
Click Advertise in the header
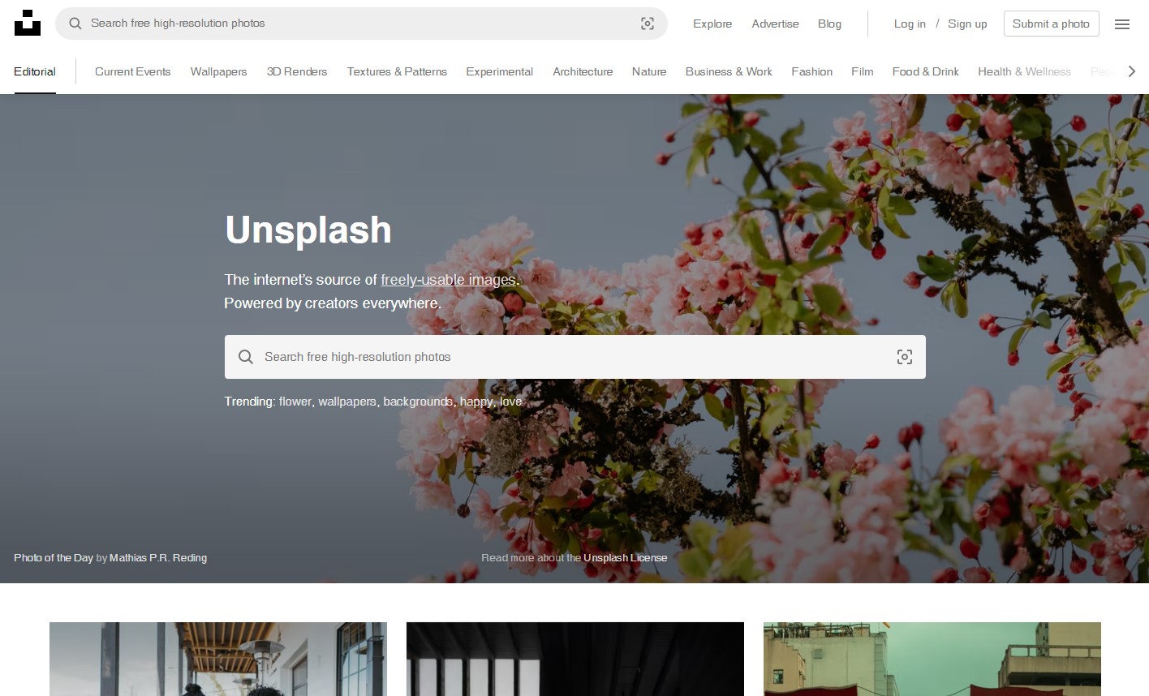tap(775, 24)
